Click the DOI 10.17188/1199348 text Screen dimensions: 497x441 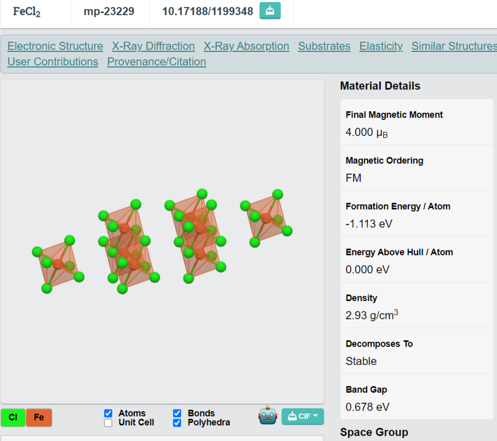pyautogui.click(x=208, y=12)
